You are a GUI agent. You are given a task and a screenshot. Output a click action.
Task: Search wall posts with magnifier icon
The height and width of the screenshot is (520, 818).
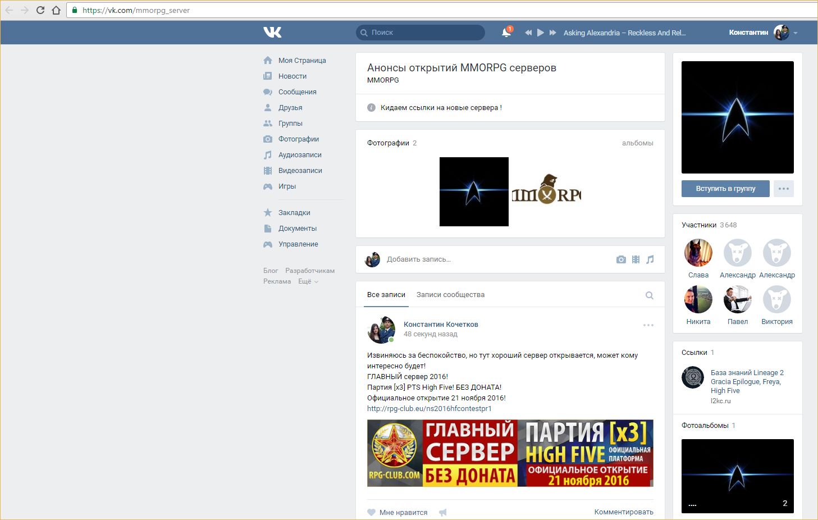[650, 295]
